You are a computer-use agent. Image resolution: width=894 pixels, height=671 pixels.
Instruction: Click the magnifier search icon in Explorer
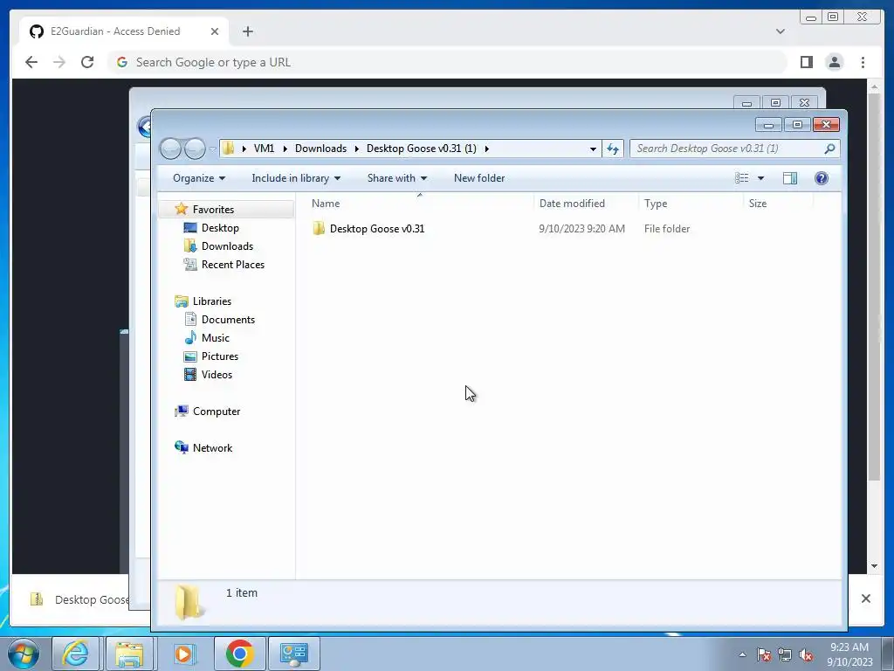pyautogui.click(x=829, y=149)
